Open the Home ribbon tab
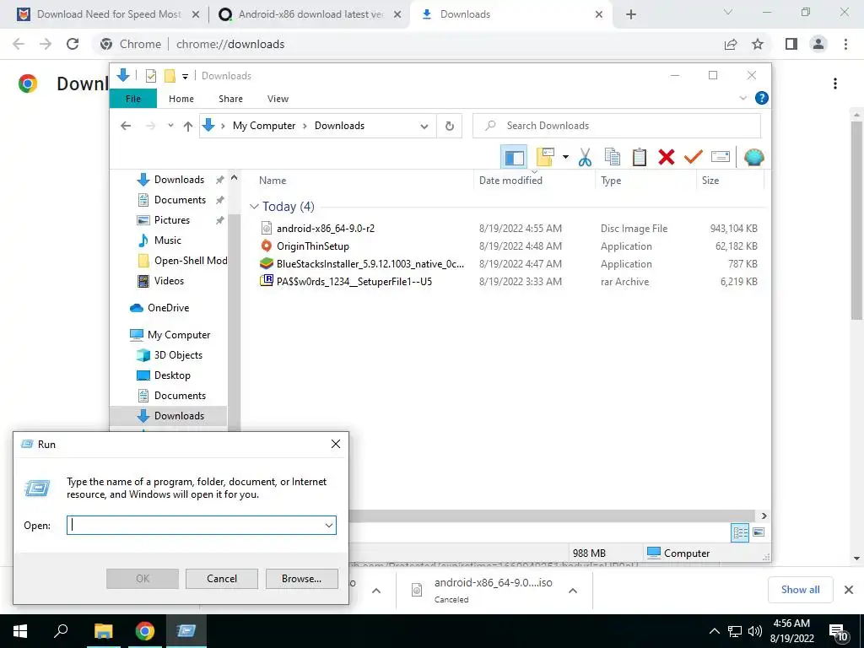The height and width of the screenshot is (648, 864). (181, 99)
